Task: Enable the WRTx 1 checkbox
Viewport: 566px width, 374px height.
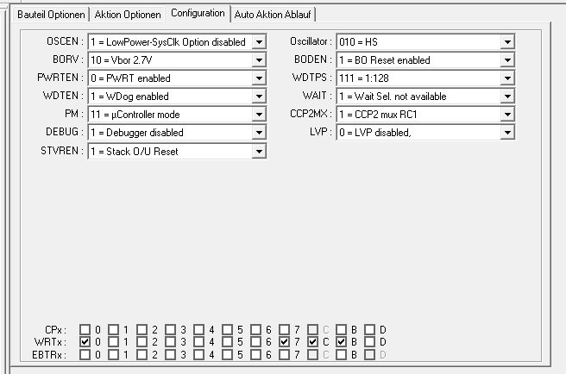Action: 113,341
